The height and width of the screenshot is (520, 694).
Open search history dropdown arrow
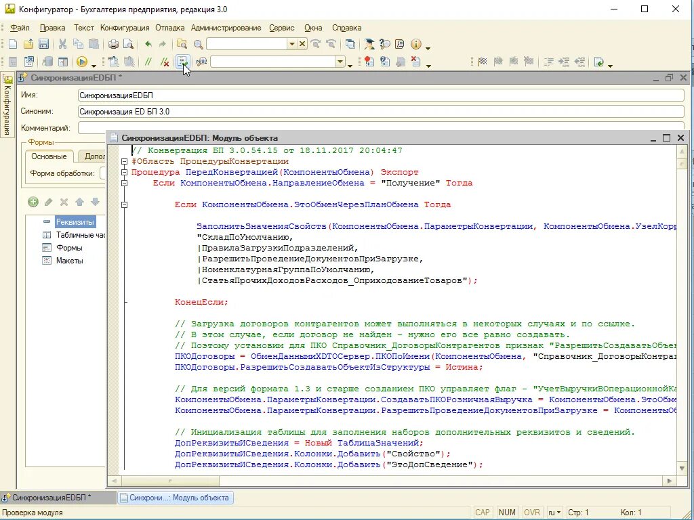[x=291, y=44]
